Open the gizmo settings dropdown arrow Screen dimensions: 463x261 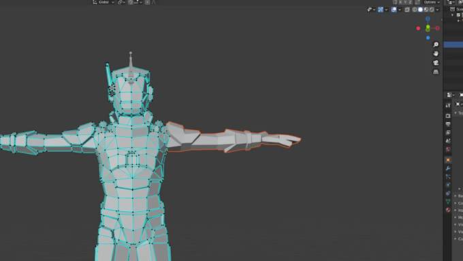[386, 10]
